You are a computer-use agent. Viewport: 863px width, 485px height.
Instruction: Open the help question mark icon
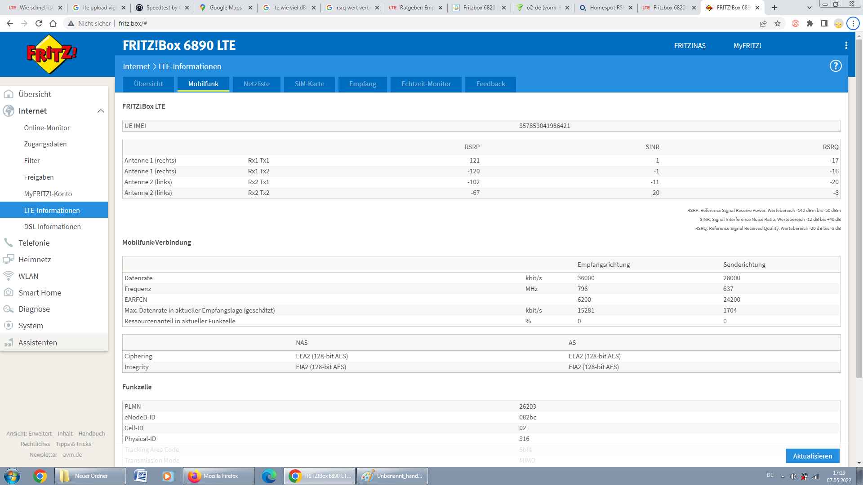835,66
